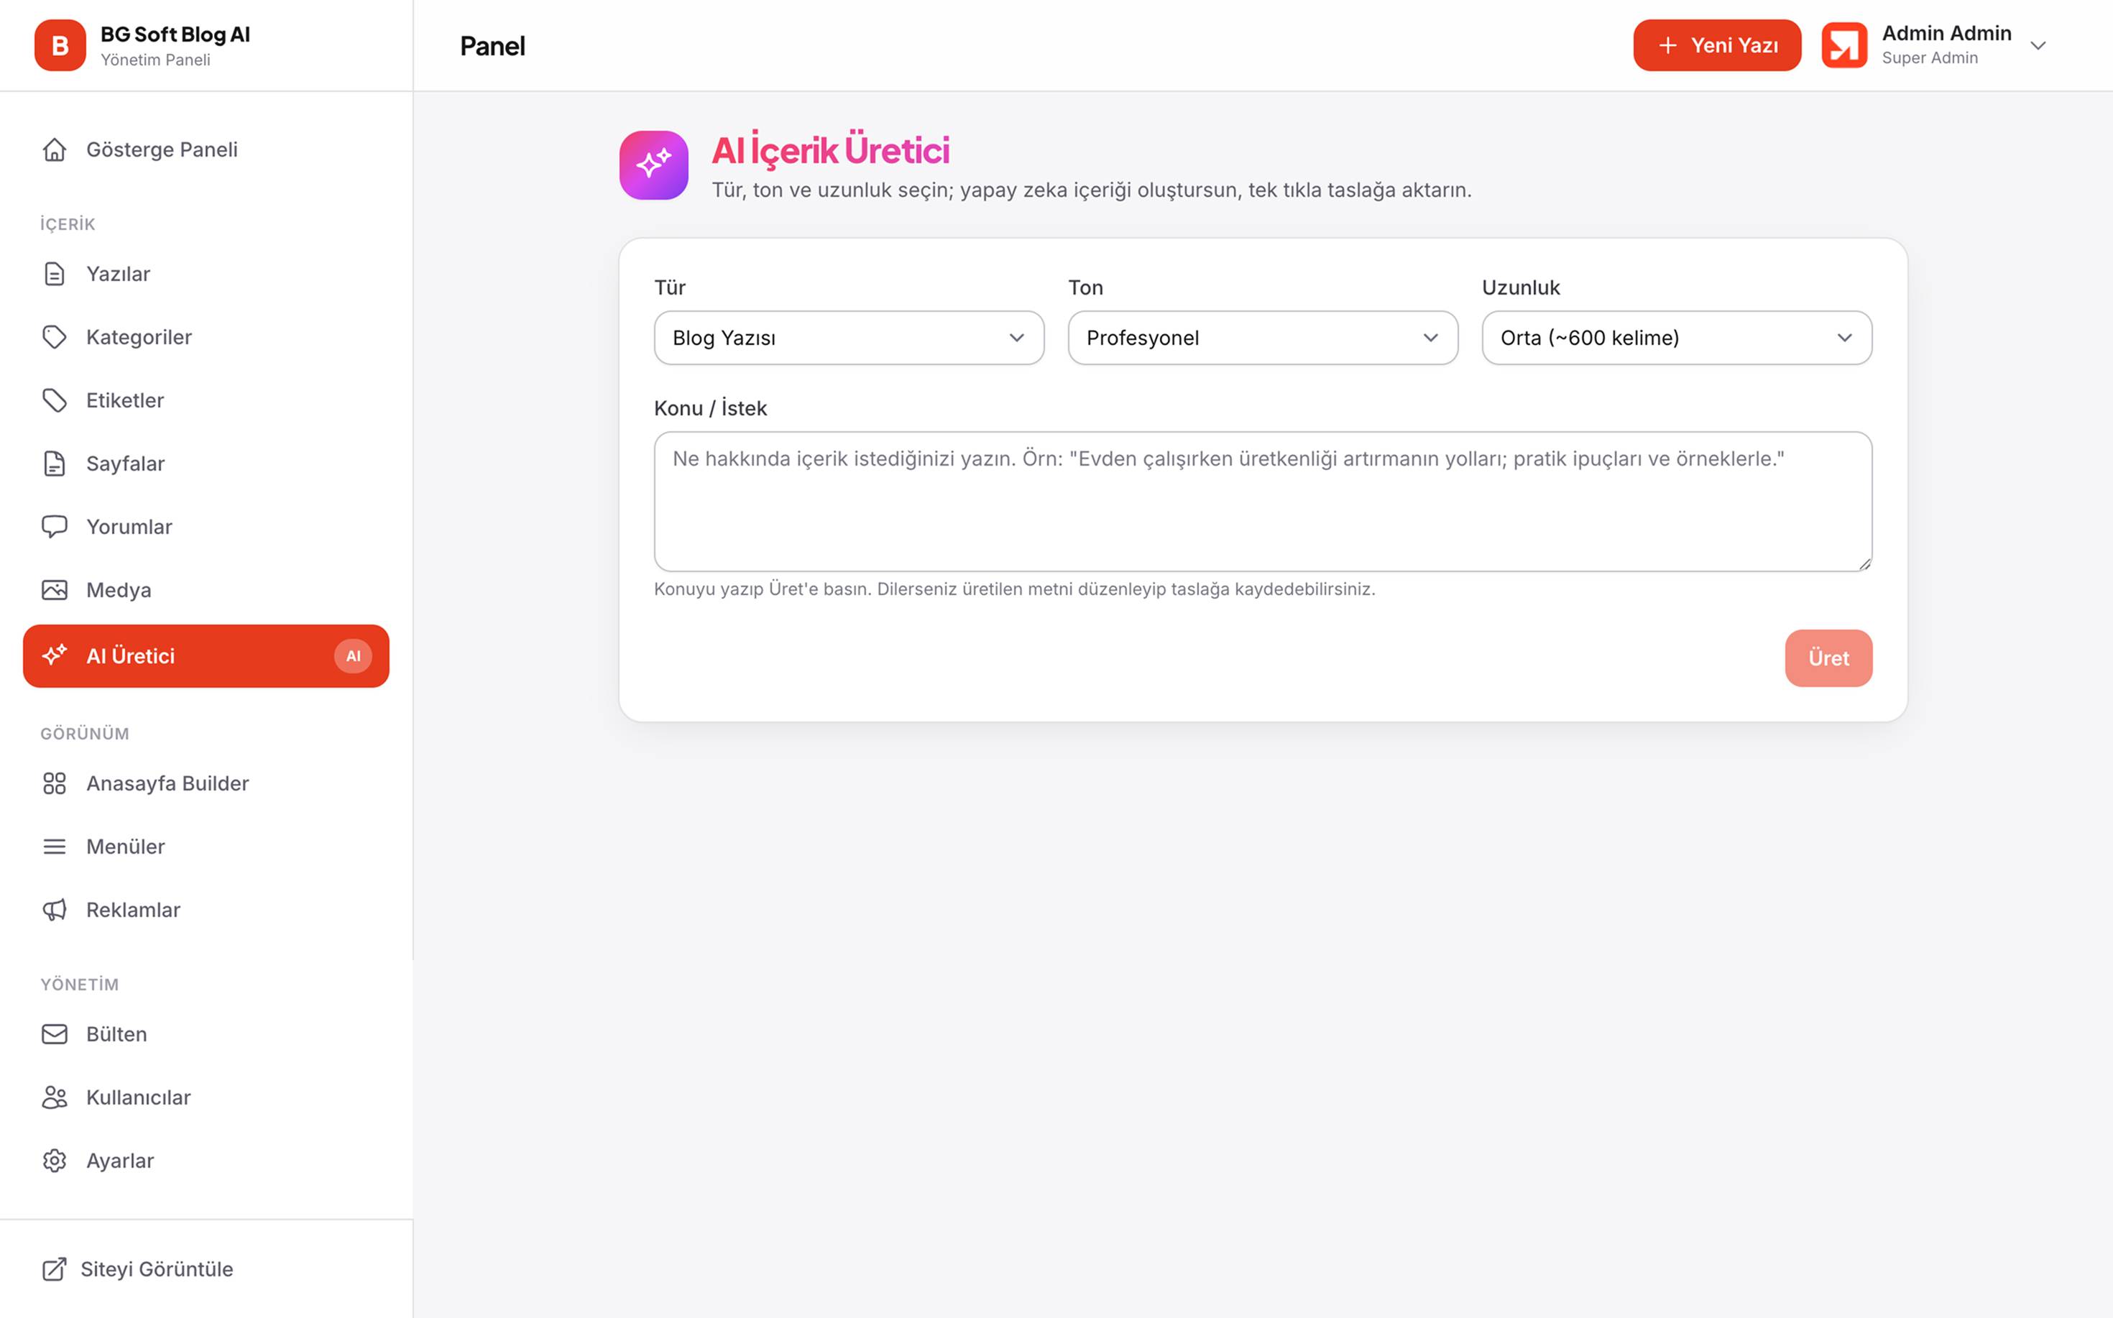Click the Bülten envelope icon
2113x1318 pixels.
pos(54,1035)
